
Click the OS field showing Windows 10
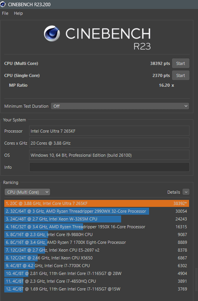[109, 155]
